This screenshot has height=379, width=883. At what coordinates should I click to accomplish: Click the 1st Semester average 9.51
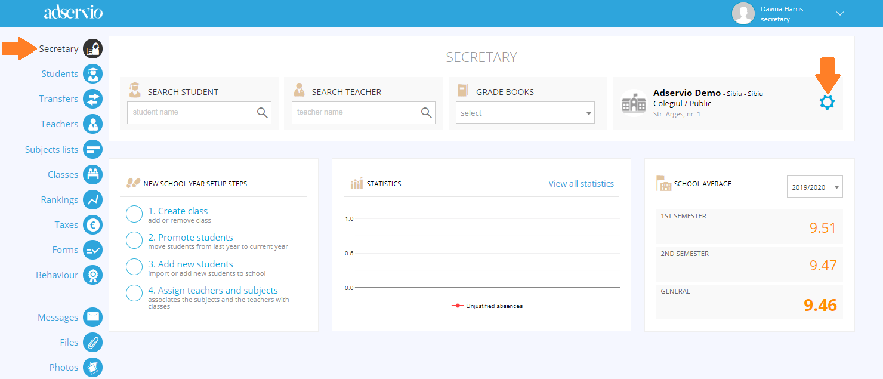(823, 228)
